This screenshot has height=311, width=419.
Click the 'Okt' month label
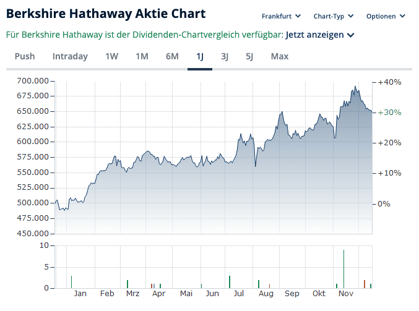pos(319,294)
